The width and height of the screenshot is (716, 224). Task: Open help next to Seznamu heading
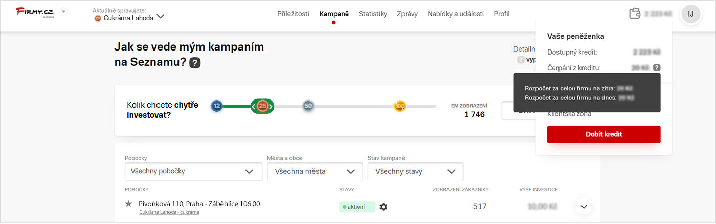195,63
